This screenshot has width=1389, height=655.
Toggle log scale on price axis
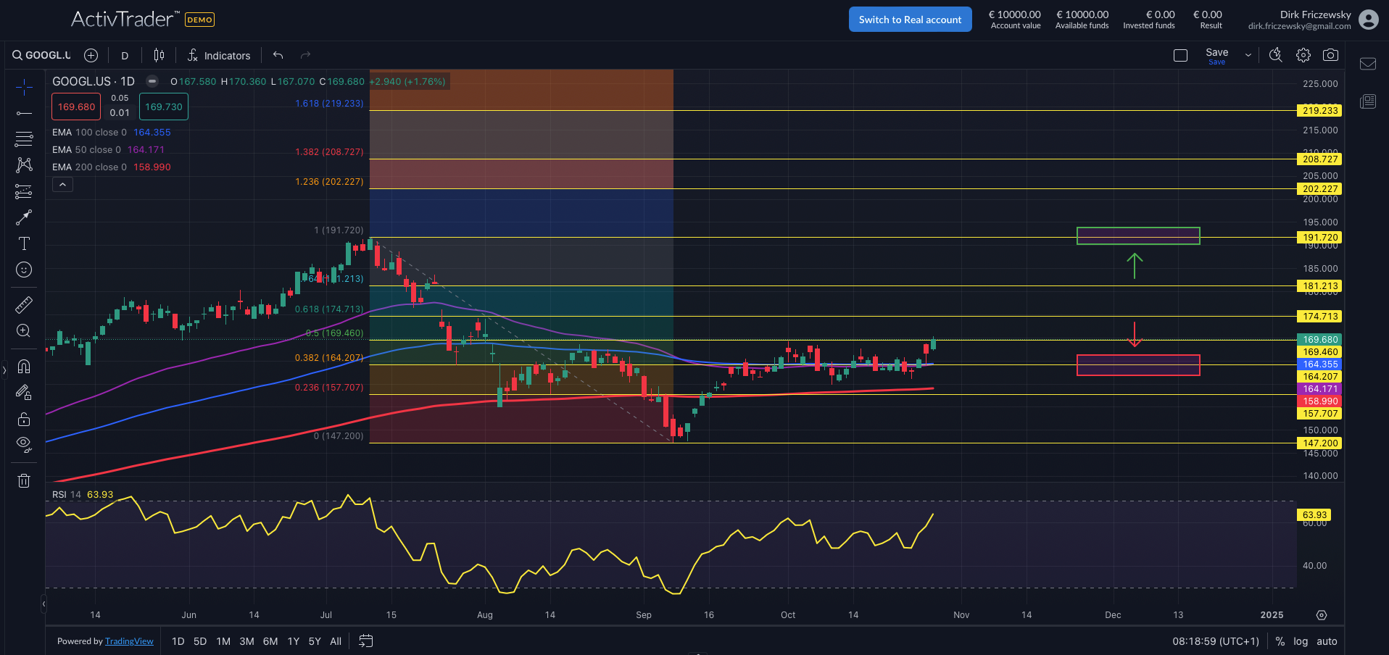(1301, 641)
